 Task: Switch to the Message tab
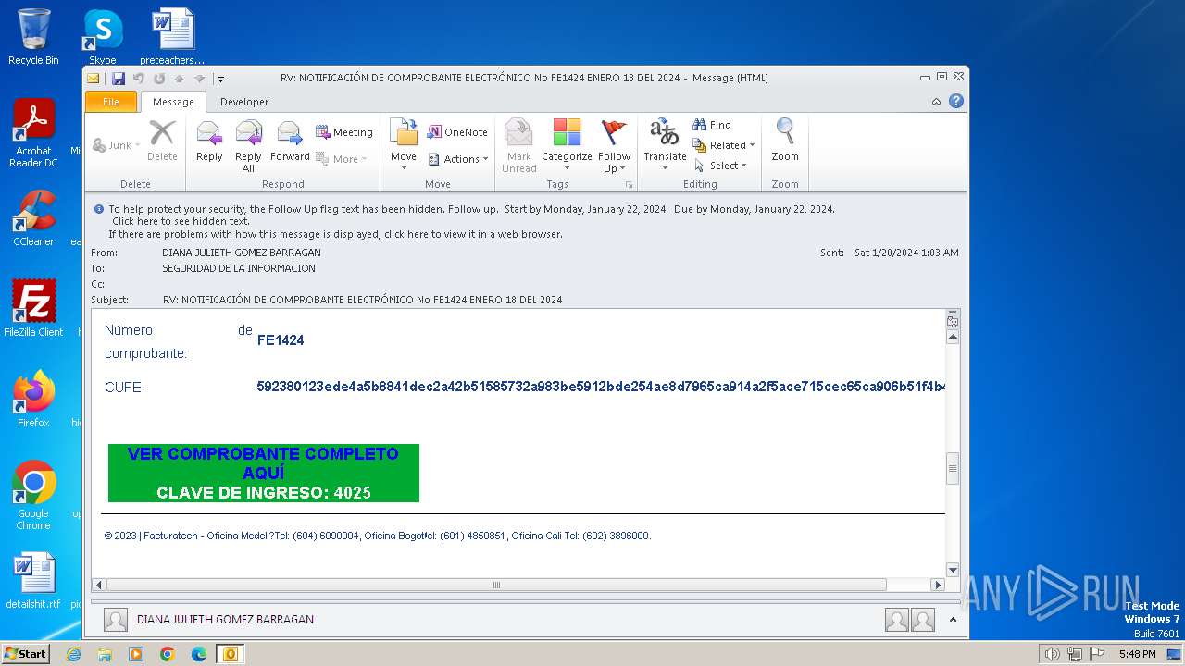tap(173, 102)
